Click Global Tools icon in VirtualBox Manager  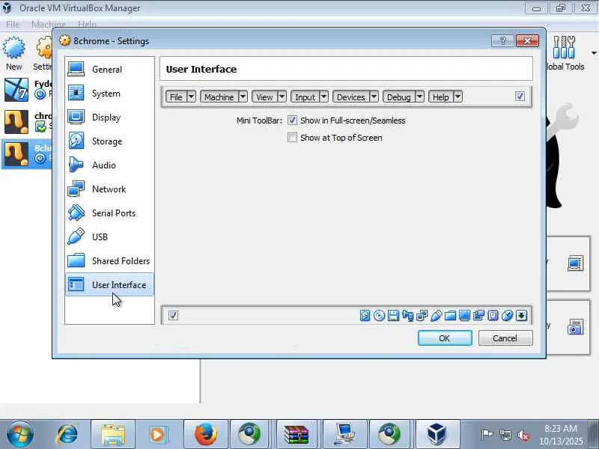565,48
